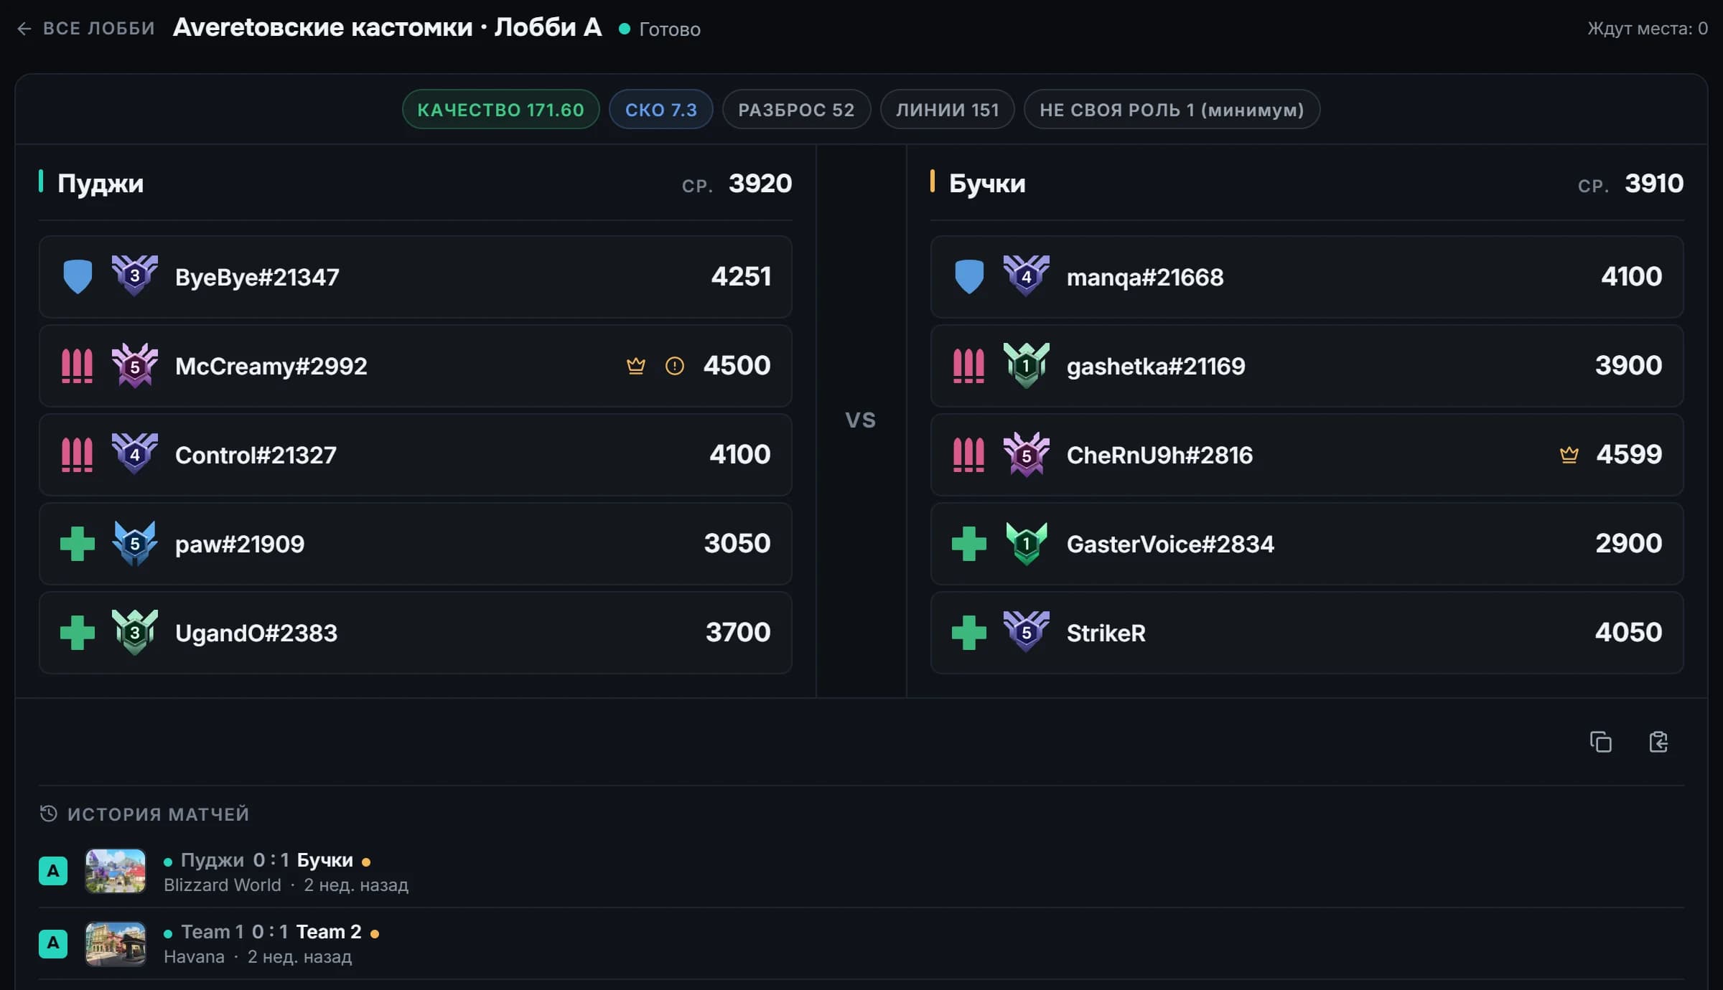The height and width of the screenshot is (990, 1723).
Task: Click the damage bullets icon for McCreamy#2992
Action: (x=78, y=366)
